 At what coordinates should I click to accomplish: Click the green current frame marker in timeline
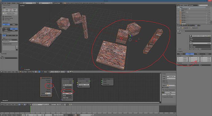point(30,109)
